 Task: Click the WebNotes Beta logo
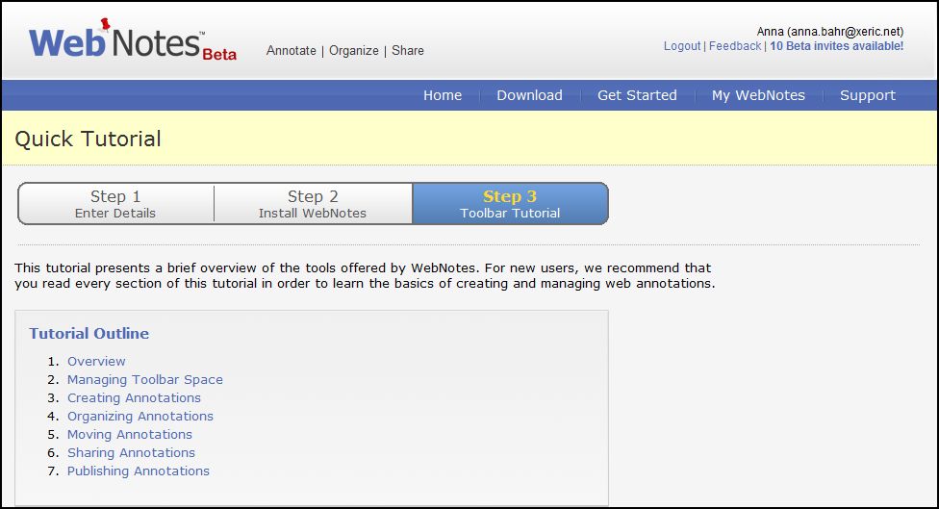point(133,39)
